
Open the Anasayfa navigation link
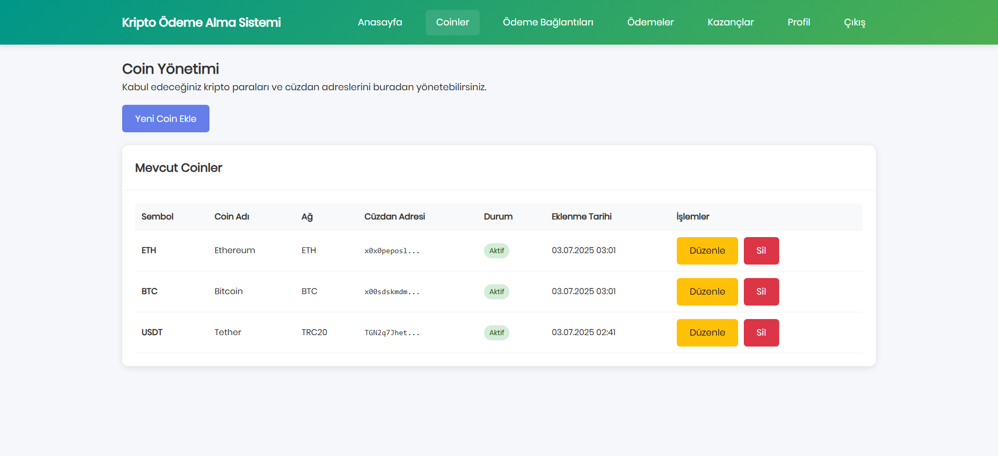click(x=379, y=22)
